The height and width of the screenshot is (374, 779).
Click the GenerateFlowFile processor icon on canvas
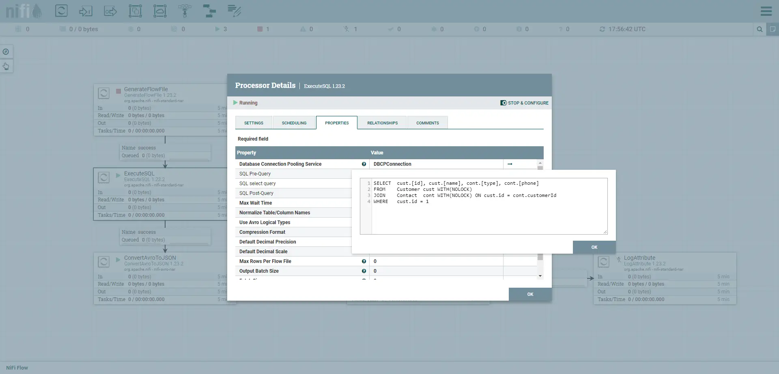coord(103,93)
